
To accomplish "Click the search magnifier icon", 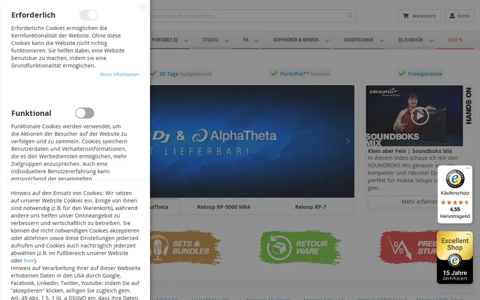I will [350, 16].
